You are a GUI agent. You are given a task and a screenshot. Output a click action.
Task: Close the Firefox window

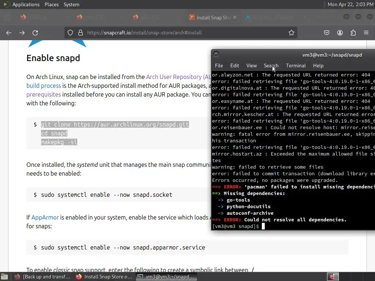tap(370, 17)
